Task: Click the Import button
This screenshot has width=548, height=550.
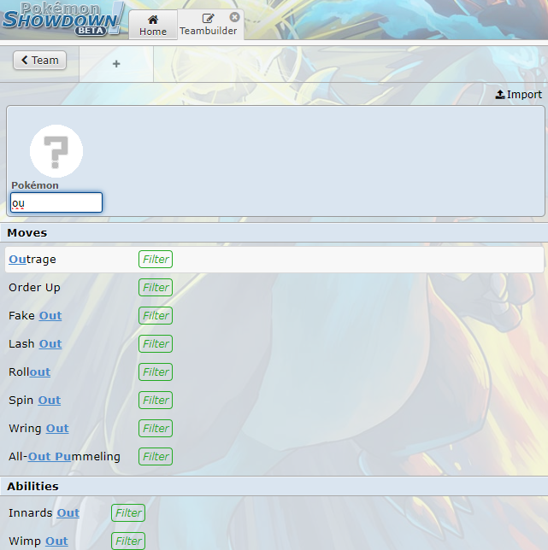Action: pos(519,94)
